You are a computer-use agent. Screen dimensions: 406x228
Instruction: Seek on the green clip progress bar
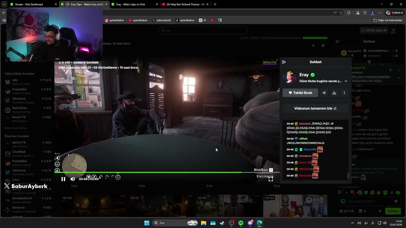click(167, 172)
